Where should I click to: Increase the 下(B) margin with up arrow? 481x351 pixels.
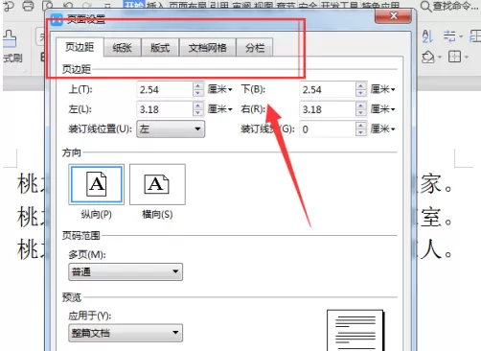360,85
